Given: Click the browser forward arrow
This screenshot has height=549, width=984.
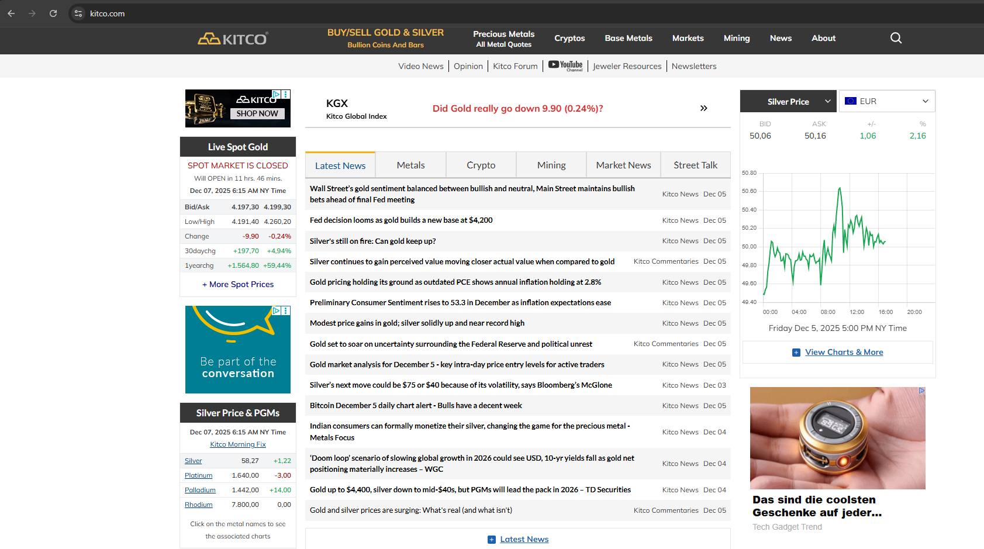Looking at the screenshot, I should click(32, 13).
